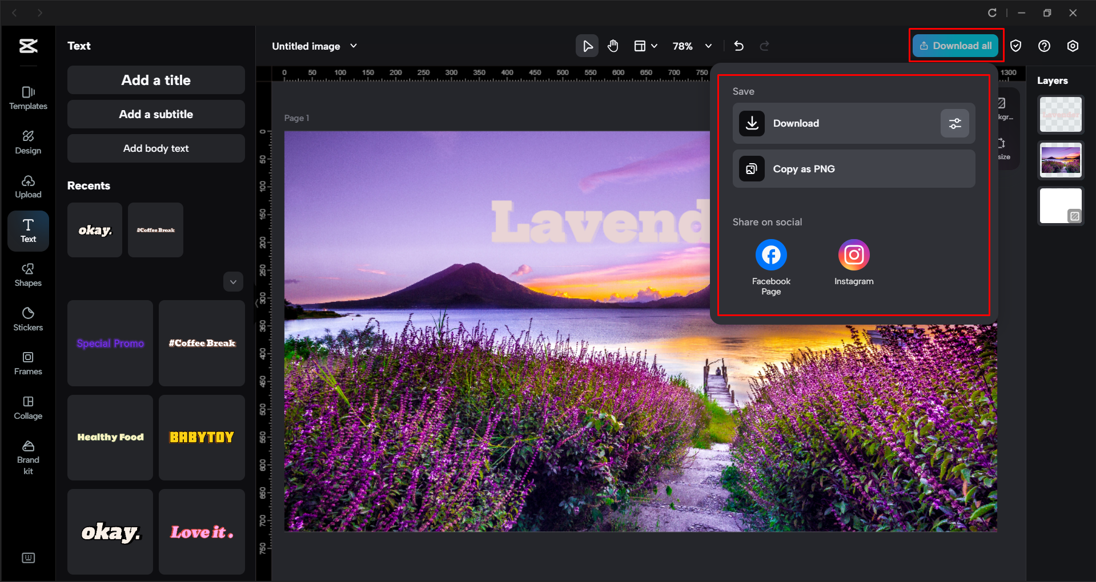Expand more recent text styles

tap(233, 281)
